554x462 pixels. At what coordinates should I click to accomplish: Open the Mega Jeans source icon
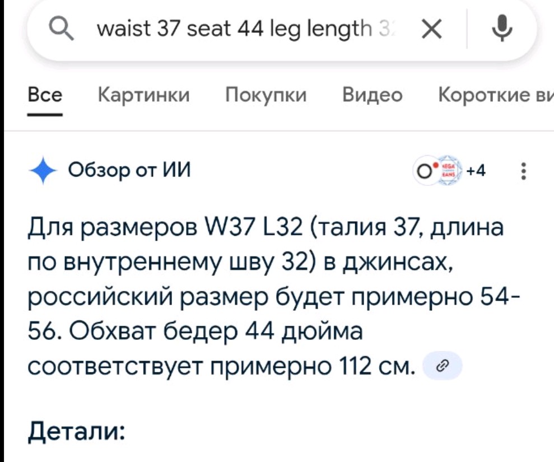448,170
